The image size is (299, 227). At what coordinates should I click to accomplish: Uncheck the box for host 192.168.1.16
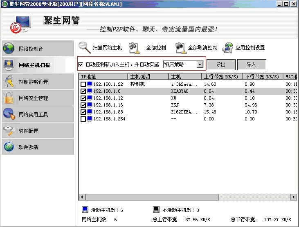(83, 105)
